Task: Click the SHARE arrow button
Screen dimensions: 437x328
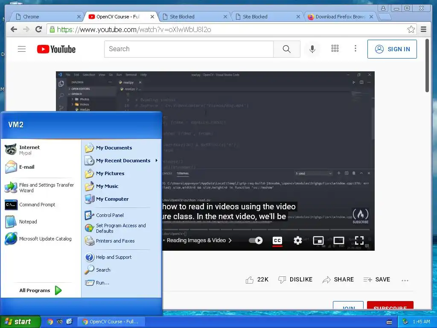Action: [338, 279]
